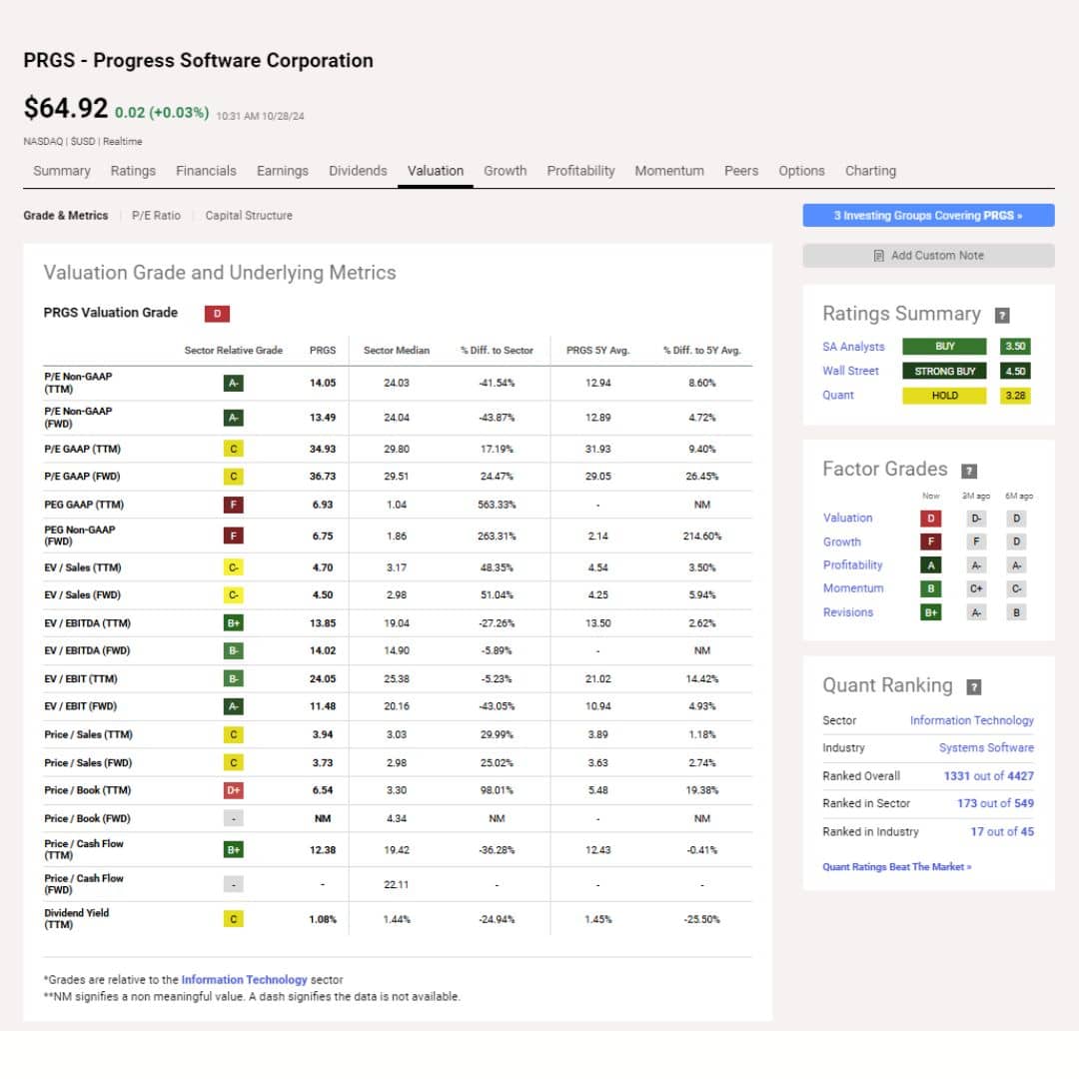Click the 1331 out of 4427 overall rank
1079x1079 pixels.
tap(988, 776)
